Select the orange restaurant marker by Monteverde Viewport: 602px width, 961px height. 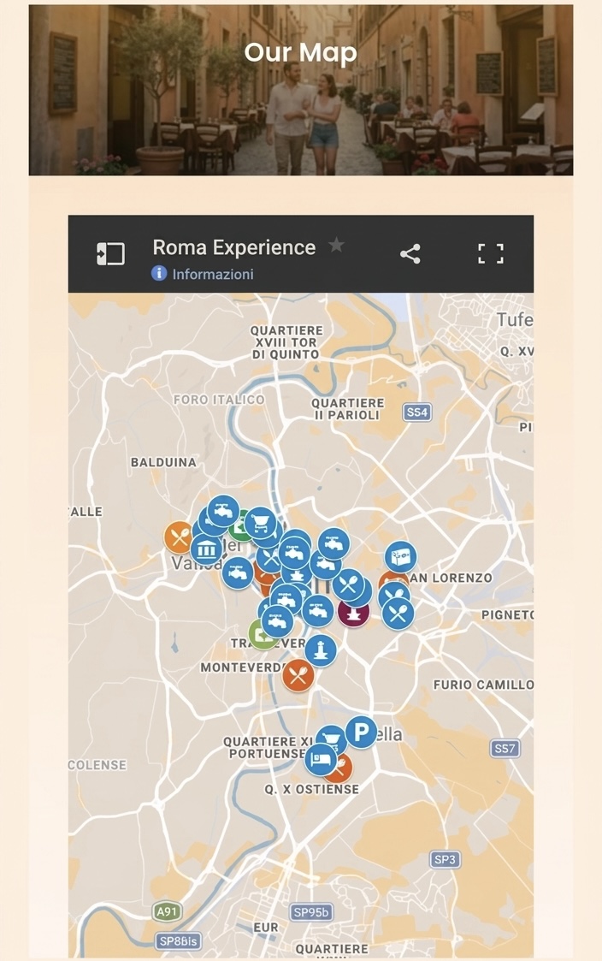[298, 675]
